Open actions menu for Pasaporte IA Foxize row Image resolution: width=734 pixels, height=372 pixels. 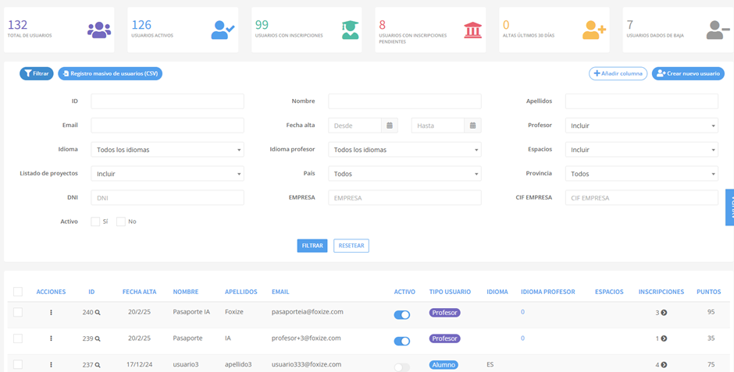coord(51,312)
